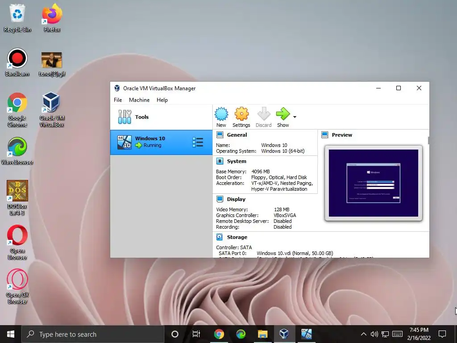457x343 pixels.
Task: Open the File menu
Action: pos(118,100)
